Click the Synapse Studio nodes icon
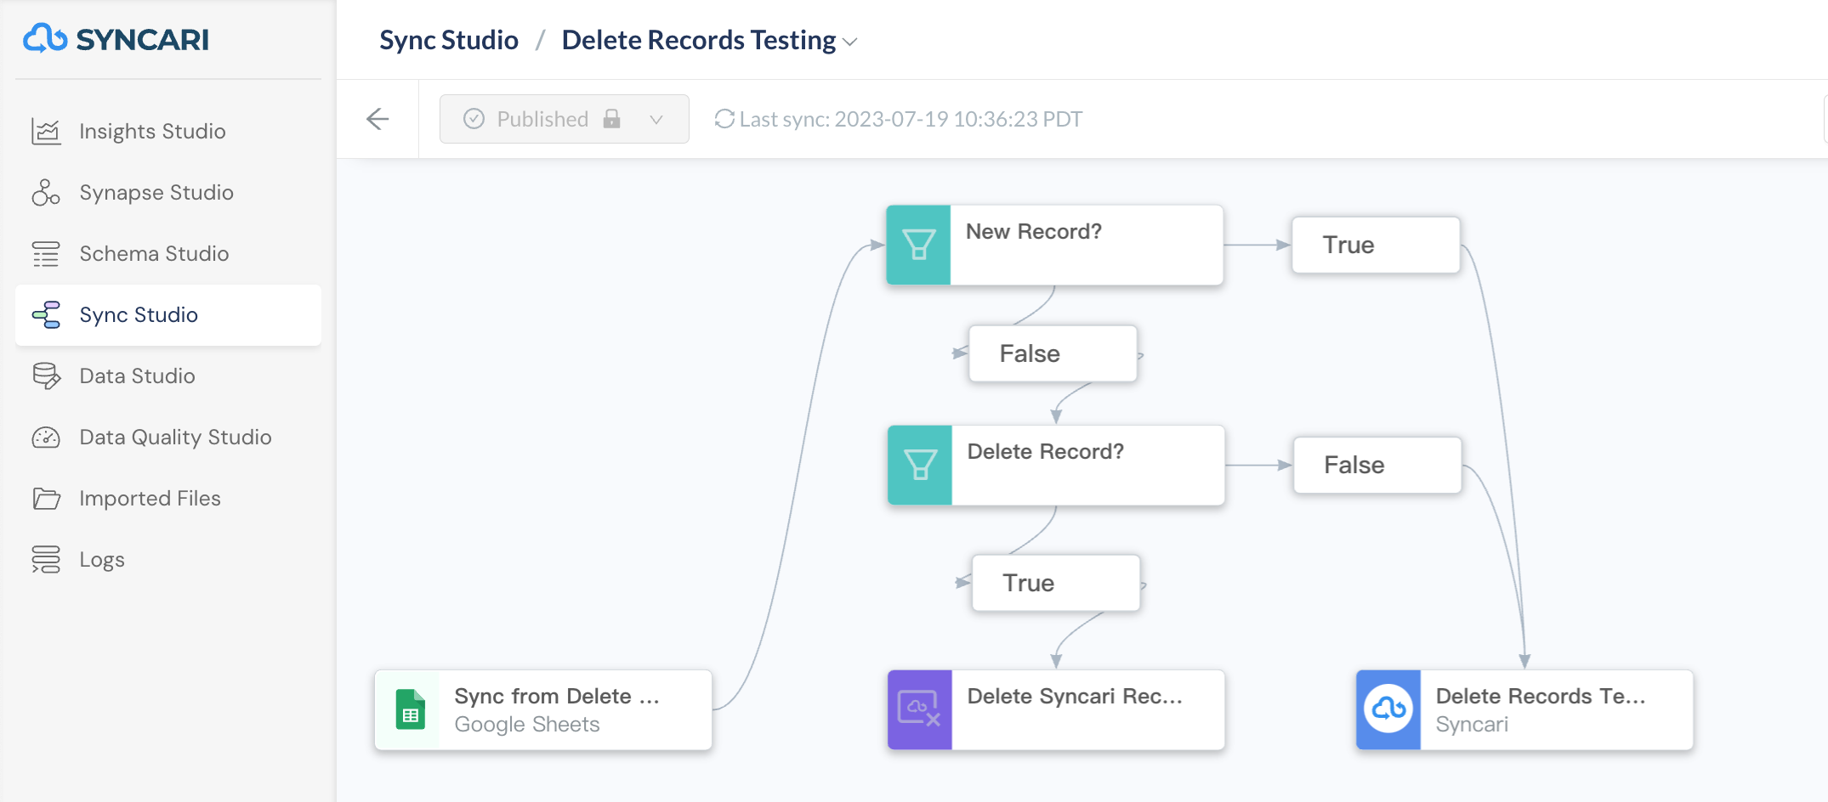The width and height of the screenshot is (1828, 802). point(46,192)
